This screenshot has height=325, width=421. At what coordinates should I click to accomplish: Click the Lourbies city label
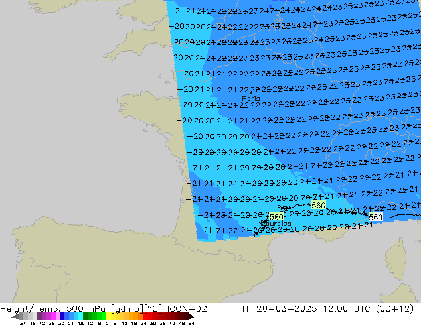(x=276, y=223)
